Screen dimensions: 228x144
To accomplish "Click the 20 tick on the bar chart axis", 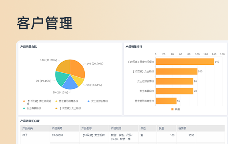I will (x=164, y=54).
